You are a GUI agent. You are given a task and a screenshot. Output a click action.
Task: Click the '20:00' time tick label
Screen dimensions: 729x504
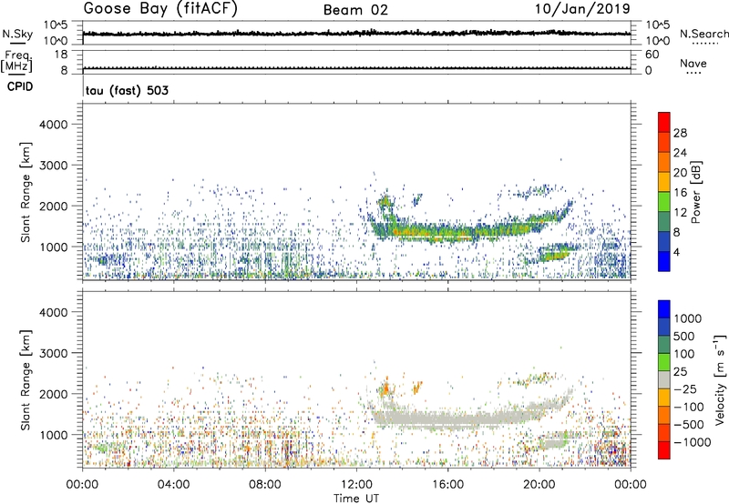(539, 485)
